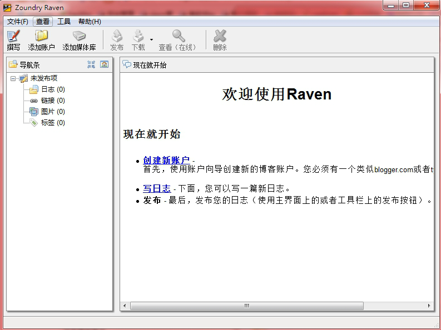441x330 pixels.
Task: Select 标签 (0) in the navigation tree
Action: click(x=53, y=122)
